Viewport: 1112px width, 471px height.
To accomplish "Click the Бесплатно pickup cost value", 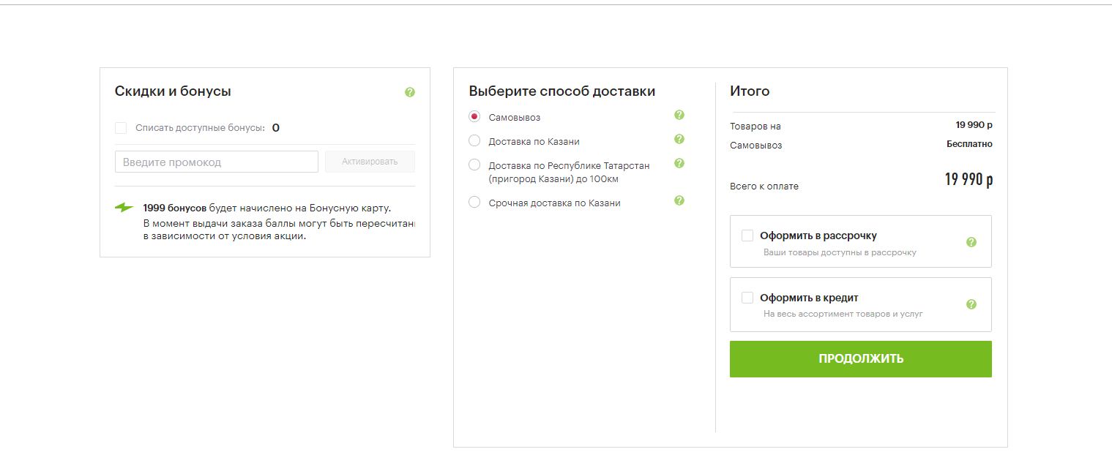I will coord(969,144).
